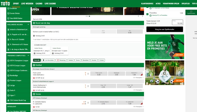197x112 pixels.
Task: Click the football icon beside UEFA Europa League
Action: click(x=8, y=66)
